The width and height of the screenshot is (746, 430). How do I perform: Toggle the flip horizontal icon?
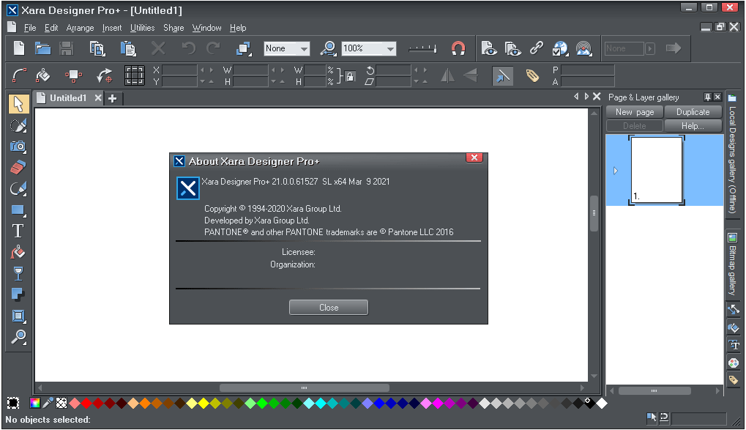coord(447,75)
